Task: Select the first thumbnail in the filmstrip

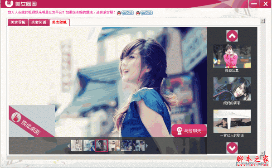Action: [x=77, y=145]
